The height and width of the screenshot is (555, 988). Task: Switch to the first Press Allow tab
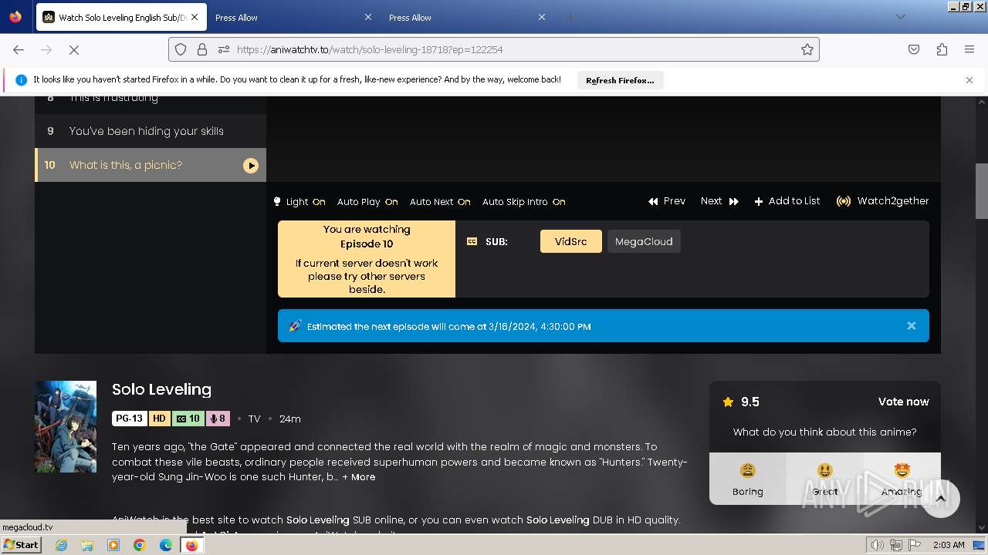click(293, 17)
